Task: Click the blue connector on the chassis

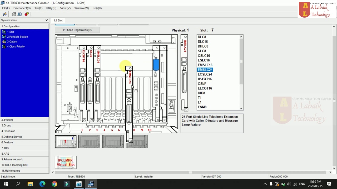Action: [x=156, y=65]
